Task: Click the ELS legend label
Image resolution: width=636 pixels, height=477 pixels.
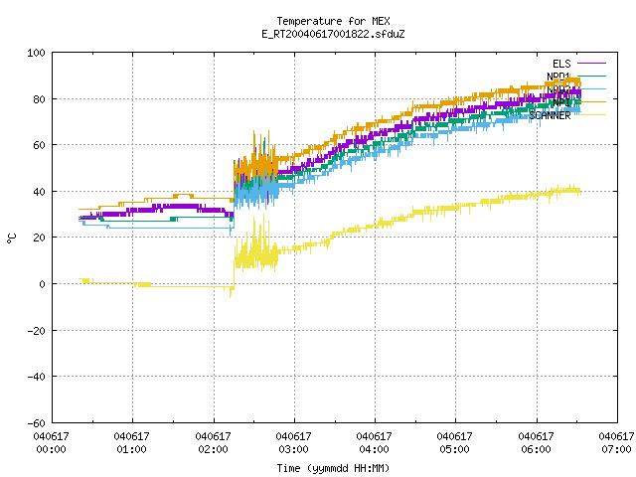Action: (561, 64)
